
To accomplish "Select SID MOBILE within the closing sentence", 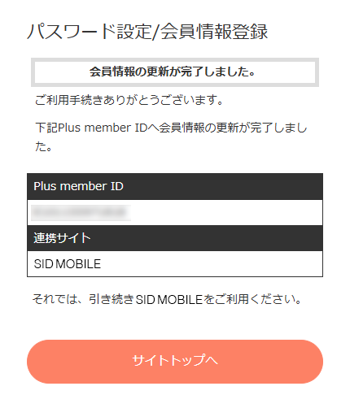I will pos(168,299).
